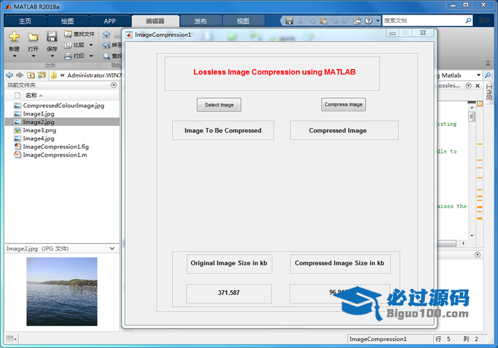Click the 371.587 original size value
This screenshot has width=498, height=348.
[228, 293]
